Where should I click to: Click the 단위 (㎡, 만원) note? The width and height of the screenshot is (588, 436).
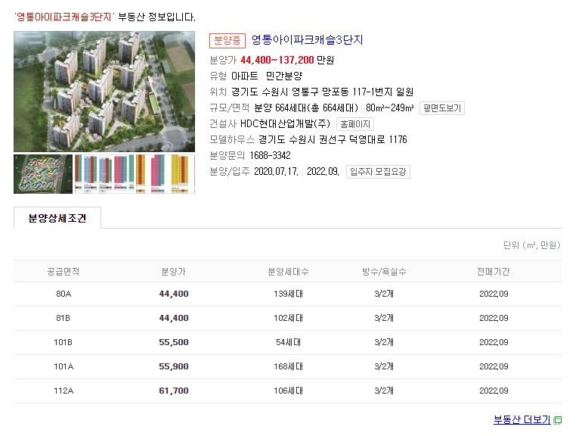click(x=532, y=245)
